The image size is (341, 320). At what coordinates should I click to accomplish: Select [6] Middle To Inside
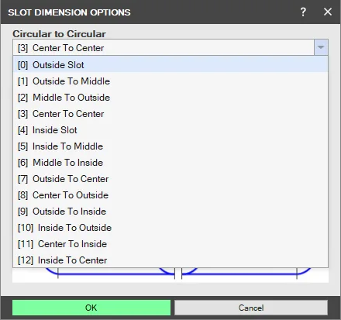point(170,163)
